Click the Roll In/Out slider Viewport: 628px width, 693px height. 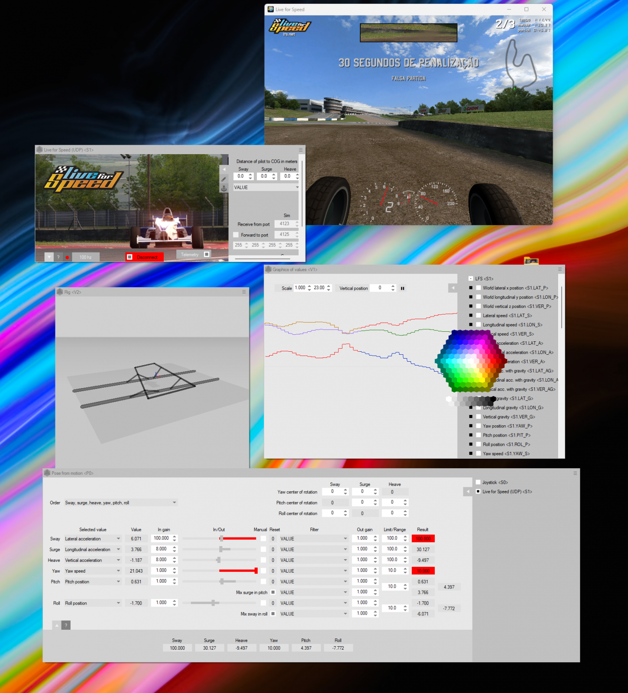coord(219,603)
